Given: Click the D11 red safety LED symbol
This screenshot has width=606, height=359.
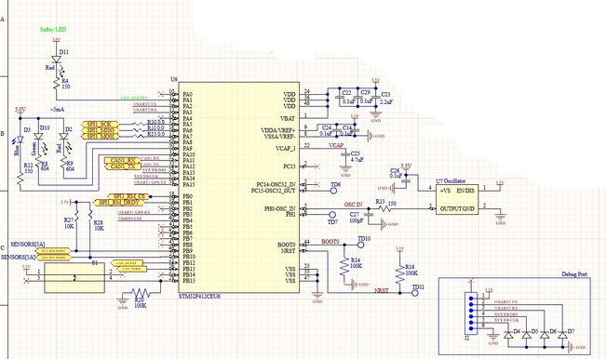Looking at the screenshot, I should point(57,60).
